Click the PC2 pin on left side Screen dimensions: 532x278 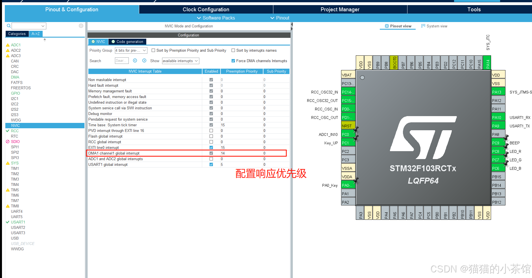[x=348, y=151]
